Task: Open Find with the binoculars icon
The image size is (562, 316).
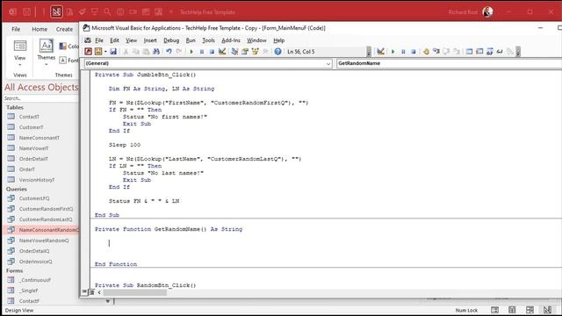Action: (156, 52)
